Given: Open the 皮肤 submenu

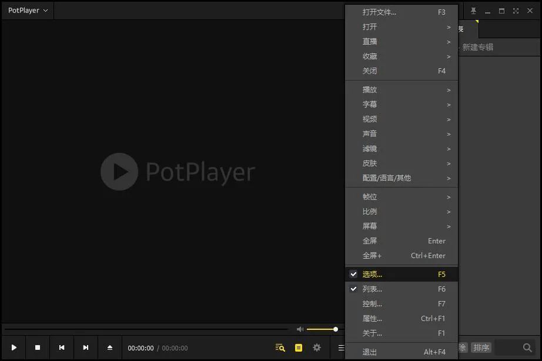Looking at the screenshot, I should click(402, 163).
